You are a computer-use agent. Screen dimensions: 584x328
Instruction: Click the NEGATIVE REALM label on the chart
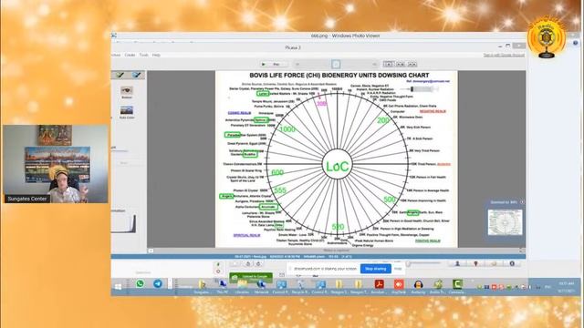(x=433, y=111)
